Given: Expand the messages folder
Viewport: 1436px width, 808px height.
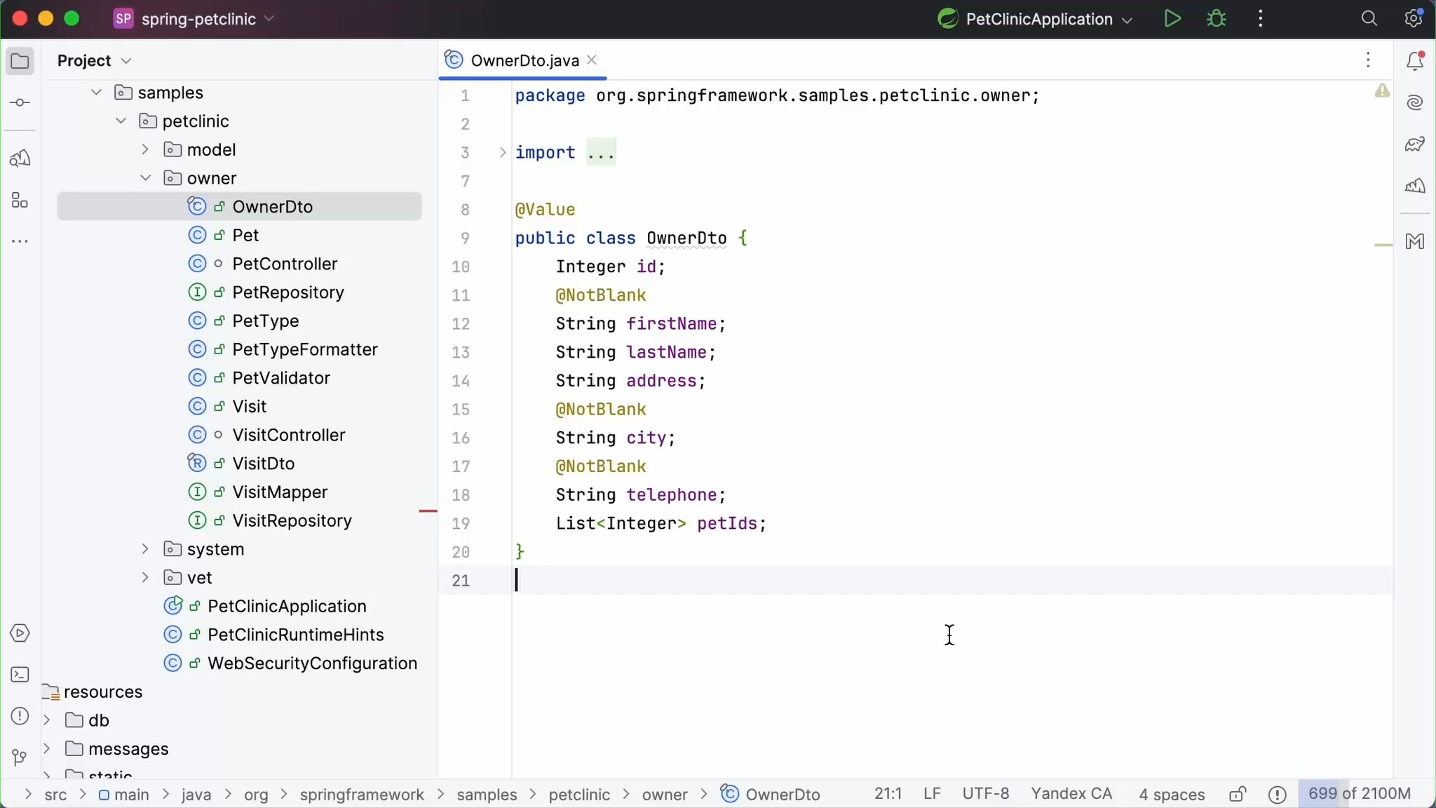Looking at the screenshot, I should click(x=47, y=749).
